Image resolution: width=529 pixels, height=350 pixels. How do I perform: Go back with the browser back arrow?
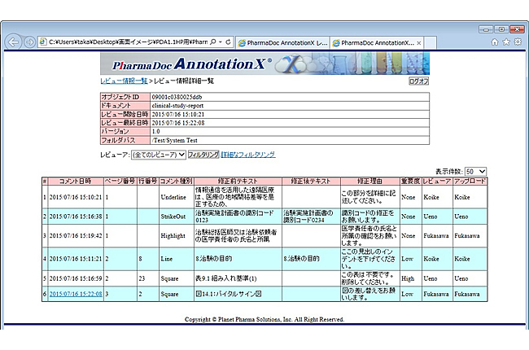point(14,42)
